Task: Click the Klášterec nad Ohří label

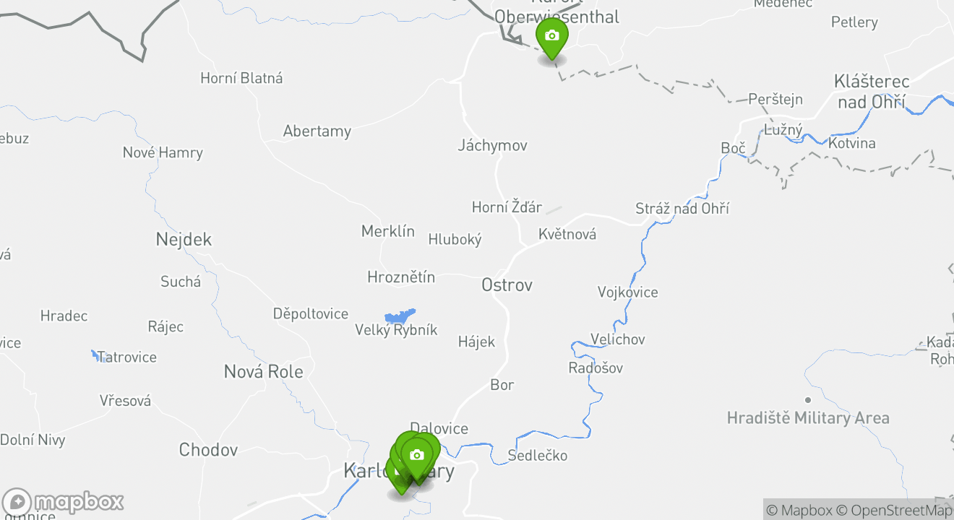Action: [x=872, y=91]
